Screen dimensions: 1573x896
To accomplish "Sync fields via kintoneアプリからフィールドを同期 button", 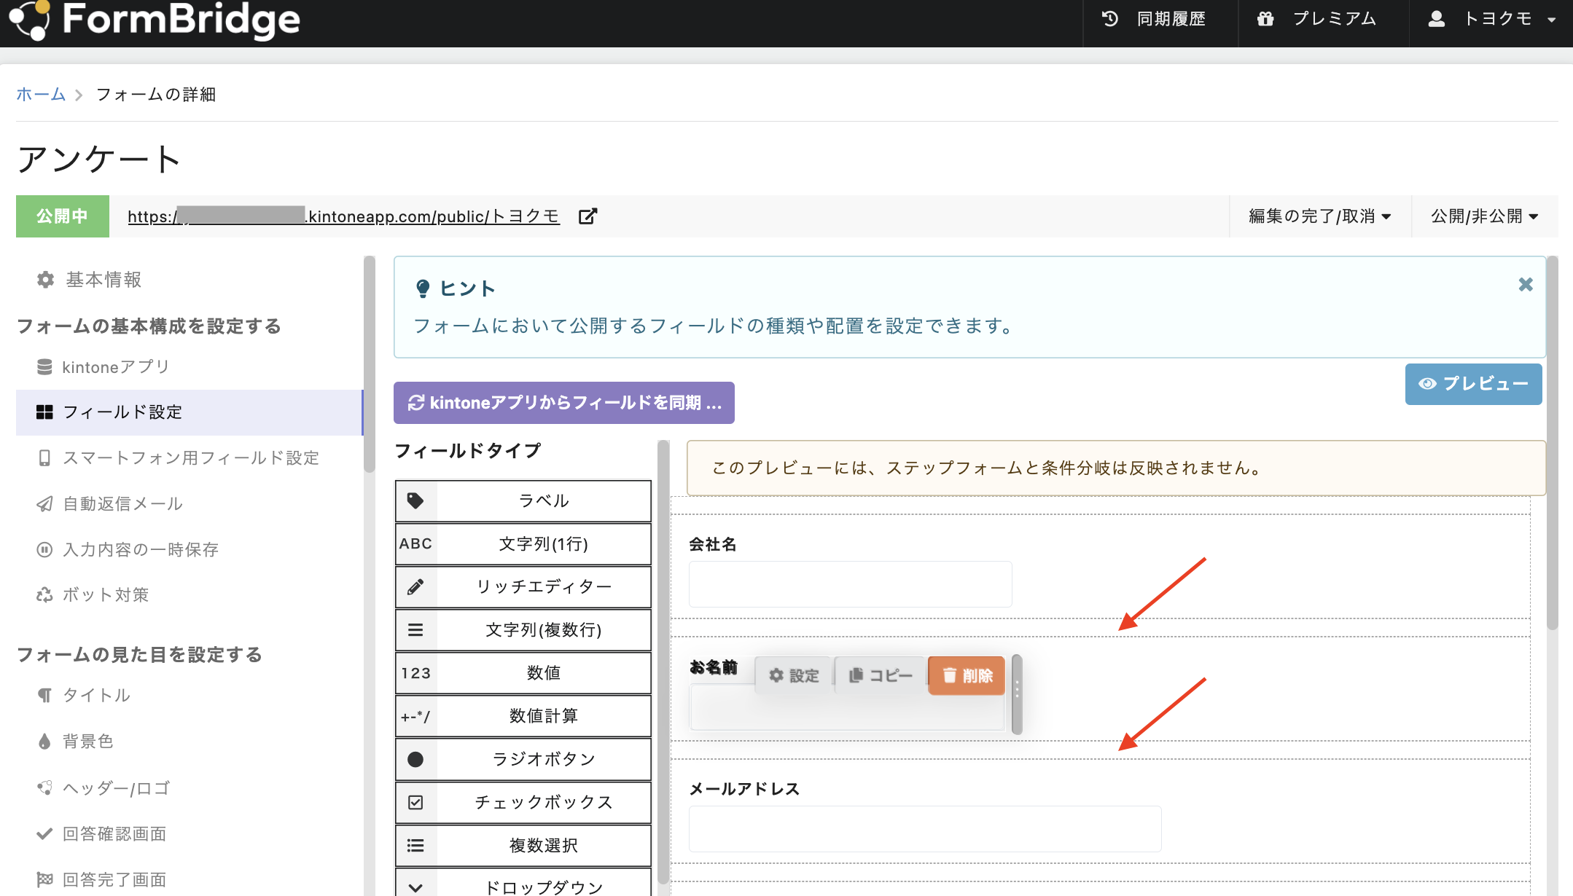I will coord(564,403).
